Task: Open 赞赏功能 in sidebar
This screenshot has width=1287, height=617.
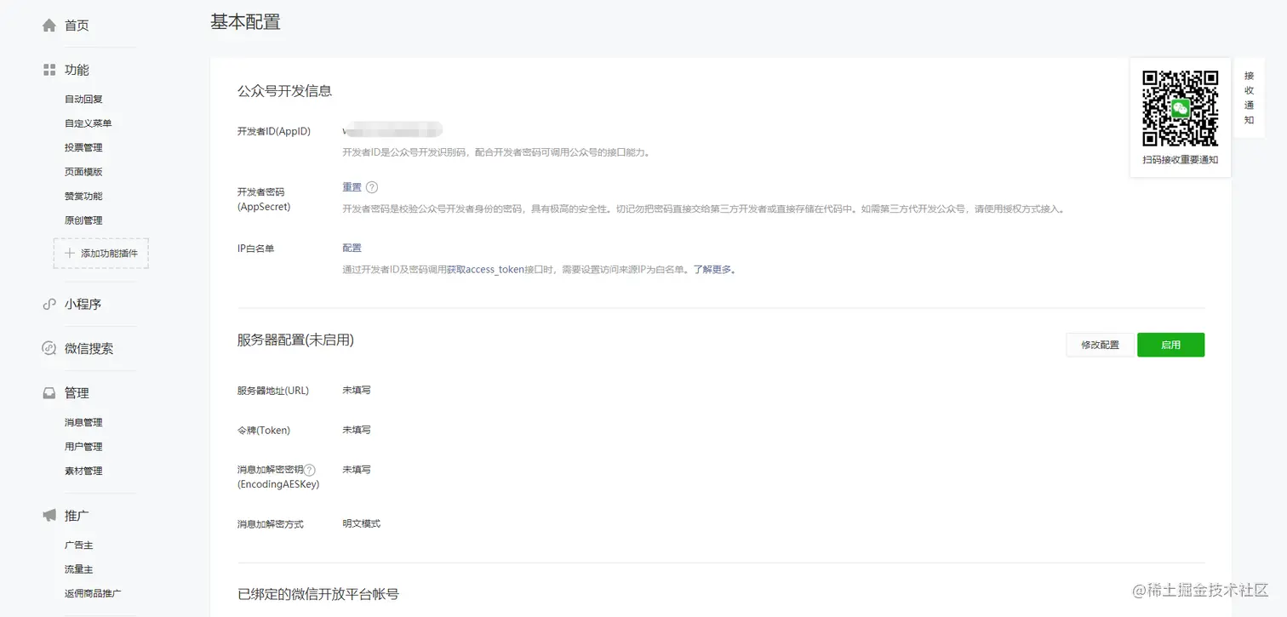Action: pyautogui.click(x=83, y=197)
